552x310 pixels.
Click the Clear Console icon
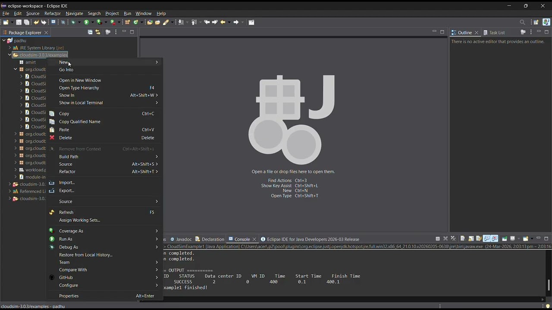click(x=462, y=239)
